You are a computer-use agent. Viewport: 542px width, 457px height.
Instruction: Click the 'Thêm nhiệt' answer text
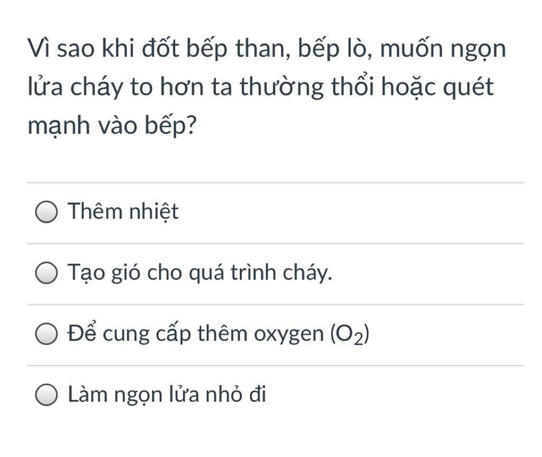pos(123,211)
